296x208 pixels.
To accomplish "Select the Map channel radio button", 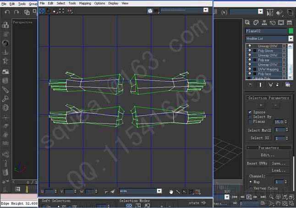I will [x=251, y=182].
